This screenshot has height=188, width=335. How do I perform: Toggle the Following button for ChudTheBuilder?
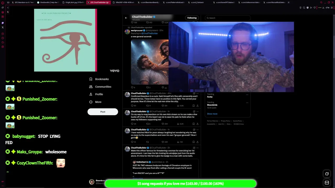click(x=192, y=18)
